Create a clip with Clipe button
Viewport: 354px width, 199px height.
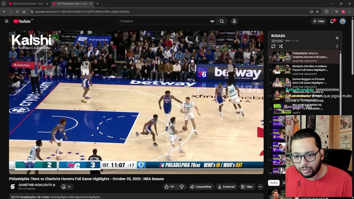(247, 187)
